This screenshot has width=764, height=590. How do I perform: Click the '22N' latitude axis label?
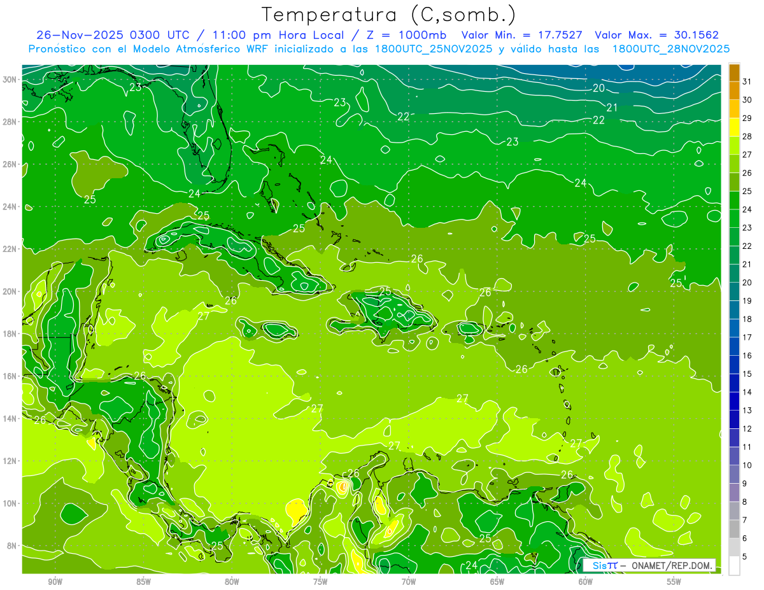(x=10, y=249)
